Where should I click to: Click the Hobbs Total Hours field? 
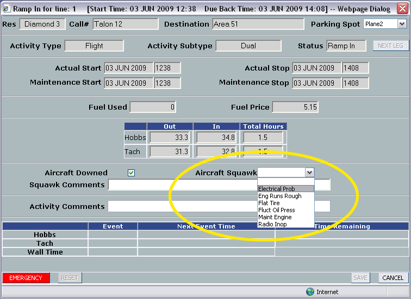pos(263,137)
